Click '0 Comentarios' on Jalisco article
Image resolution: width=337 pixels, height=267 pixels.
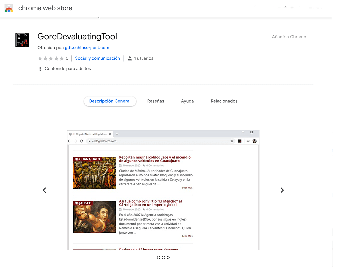tap(153, 210)
